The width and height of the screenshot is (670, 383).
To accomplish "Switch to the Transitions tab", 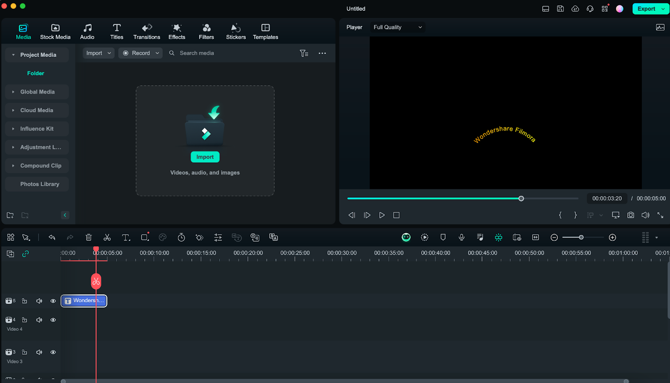I will pos(147,32).
